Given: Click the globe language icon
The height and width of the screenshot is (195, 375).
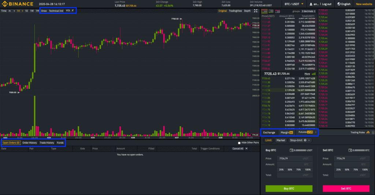Looking at the screenshot, I should pyautogui.click(x=339, y=4).
